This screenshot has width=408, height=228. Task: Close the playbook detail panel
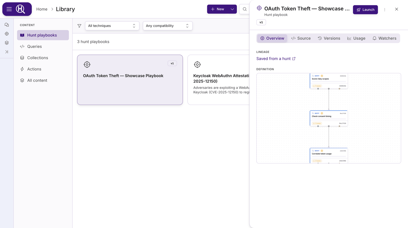tap(397, 9)
